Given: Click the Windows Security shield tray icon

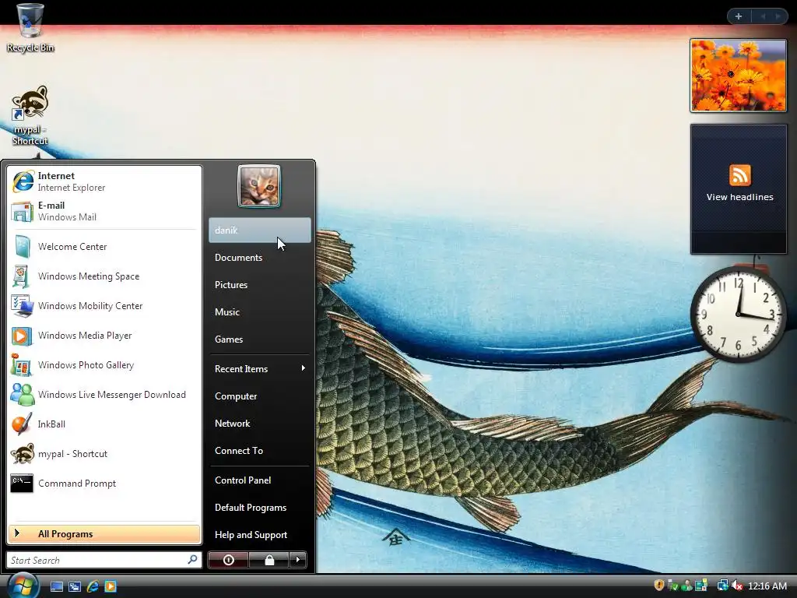Looking at the screenshot, I should pyautogui.click(x=658, y=586).
